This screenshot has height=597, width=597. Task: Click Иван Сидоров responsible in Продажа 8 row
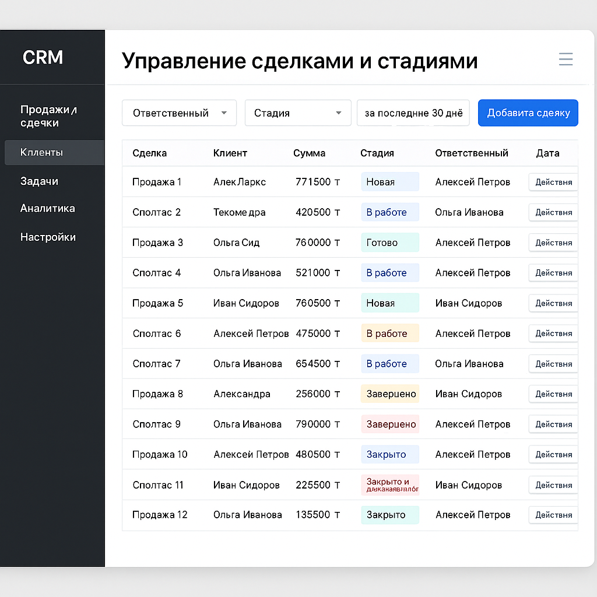(x=468, y=394)
